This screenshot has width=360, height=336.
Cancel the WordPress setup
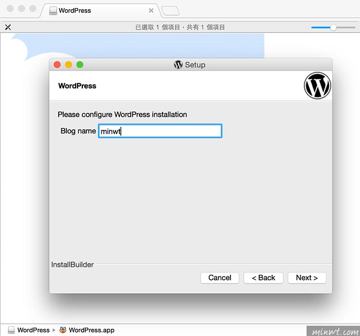220,278
